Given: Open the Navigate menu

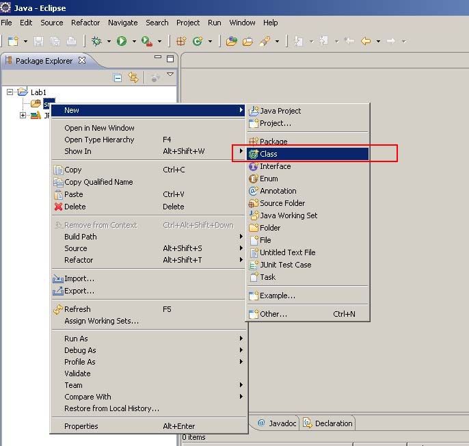Looking at the screenshot, I should 122,23.
